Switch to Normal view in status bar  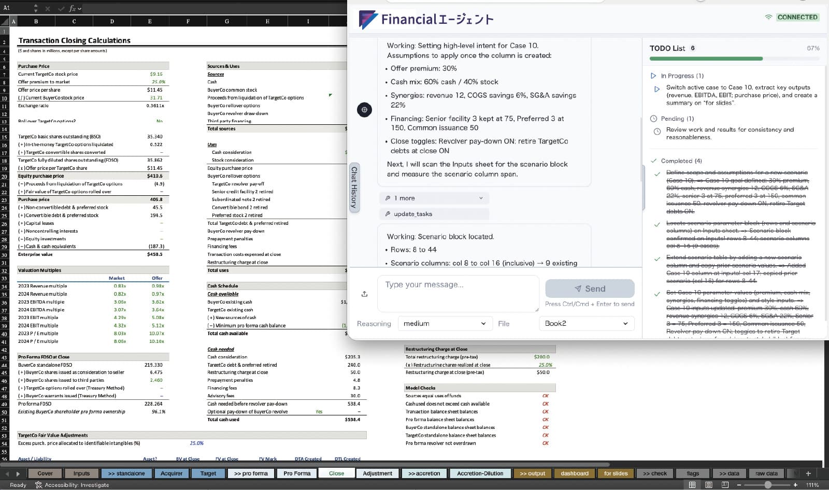point(692,485)
